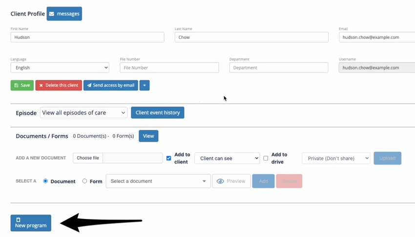Create a New program
Screen dimensions: 415x237
coord(31,223)
